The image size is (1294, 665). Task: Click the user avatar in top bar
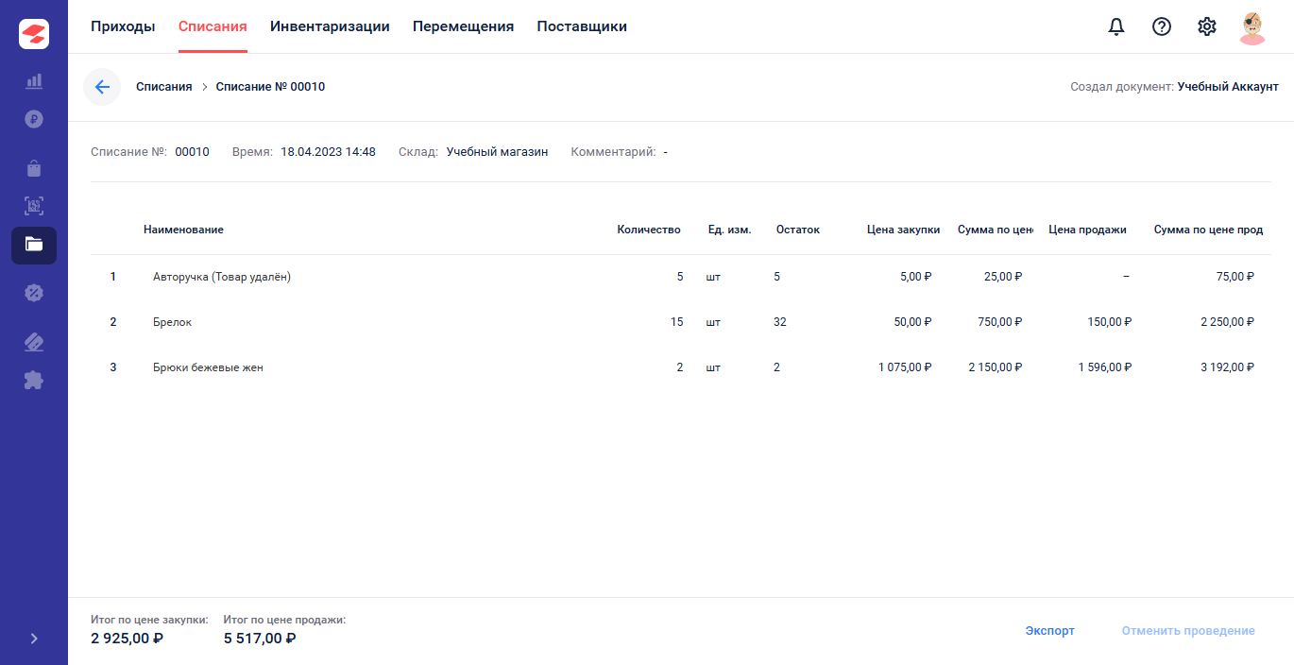(1252, 27)
